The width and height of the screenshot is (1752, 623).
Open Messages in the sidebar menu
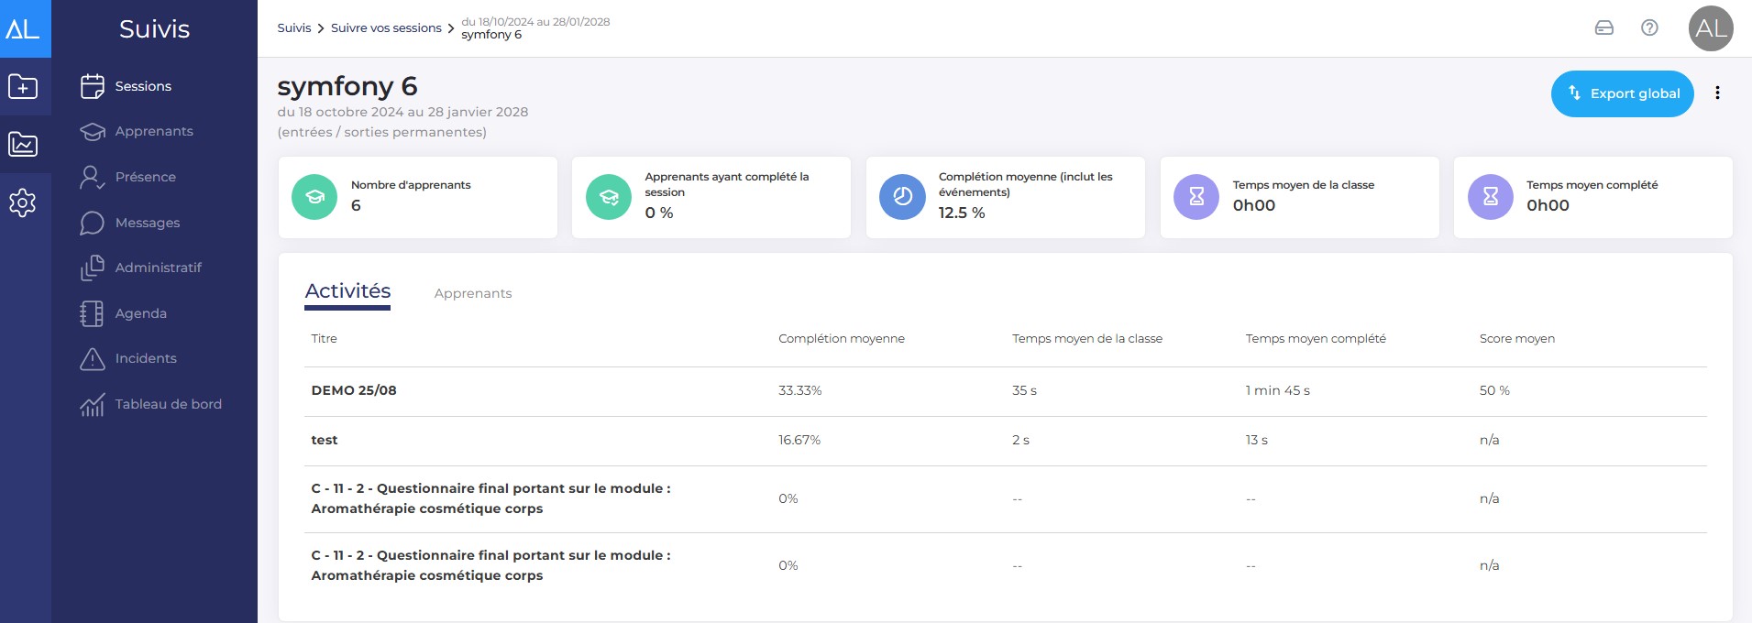pos(148,223)
